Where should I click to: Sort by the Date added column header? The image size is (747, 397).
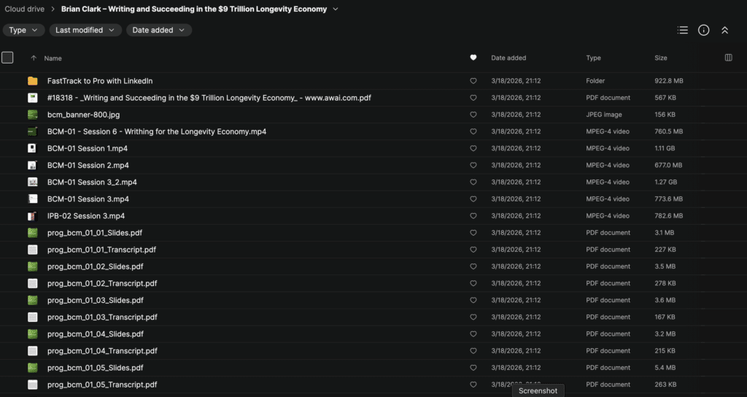click(508, 58)
